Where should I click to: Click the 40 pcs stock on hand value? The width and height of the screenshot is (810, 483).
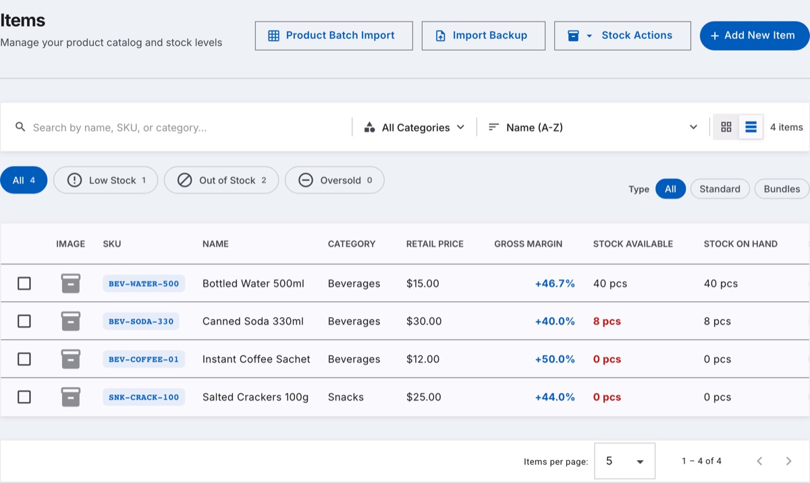point(721,284)
